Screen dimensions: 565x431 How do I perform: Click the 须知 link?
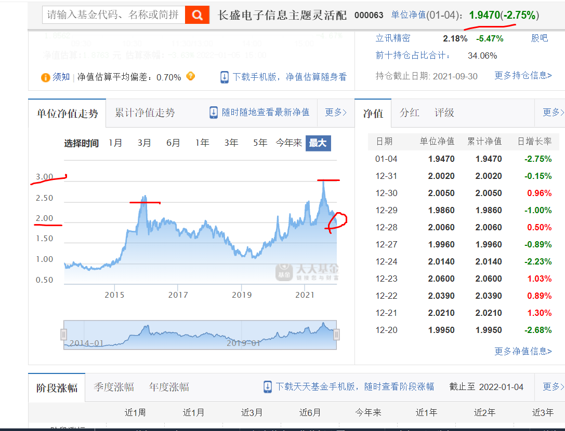(61, 77)
